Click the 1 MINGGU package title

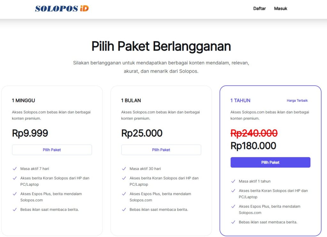[23, 100]
